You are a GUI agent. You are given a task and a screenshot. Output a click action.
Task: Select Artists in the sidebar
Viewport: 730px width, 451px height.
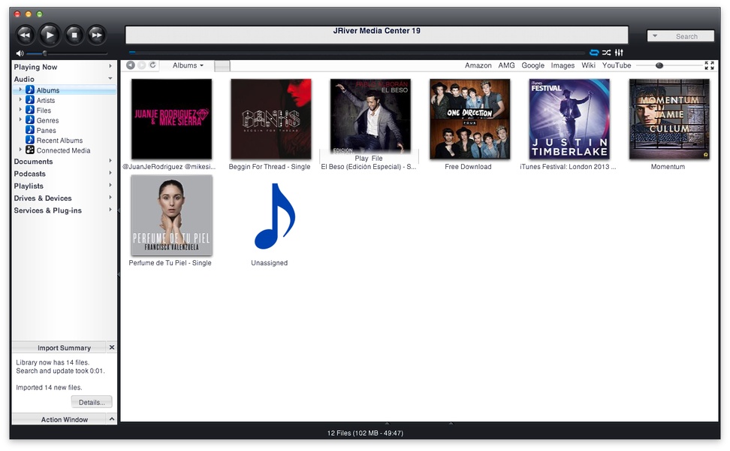(x=46, y=101)
